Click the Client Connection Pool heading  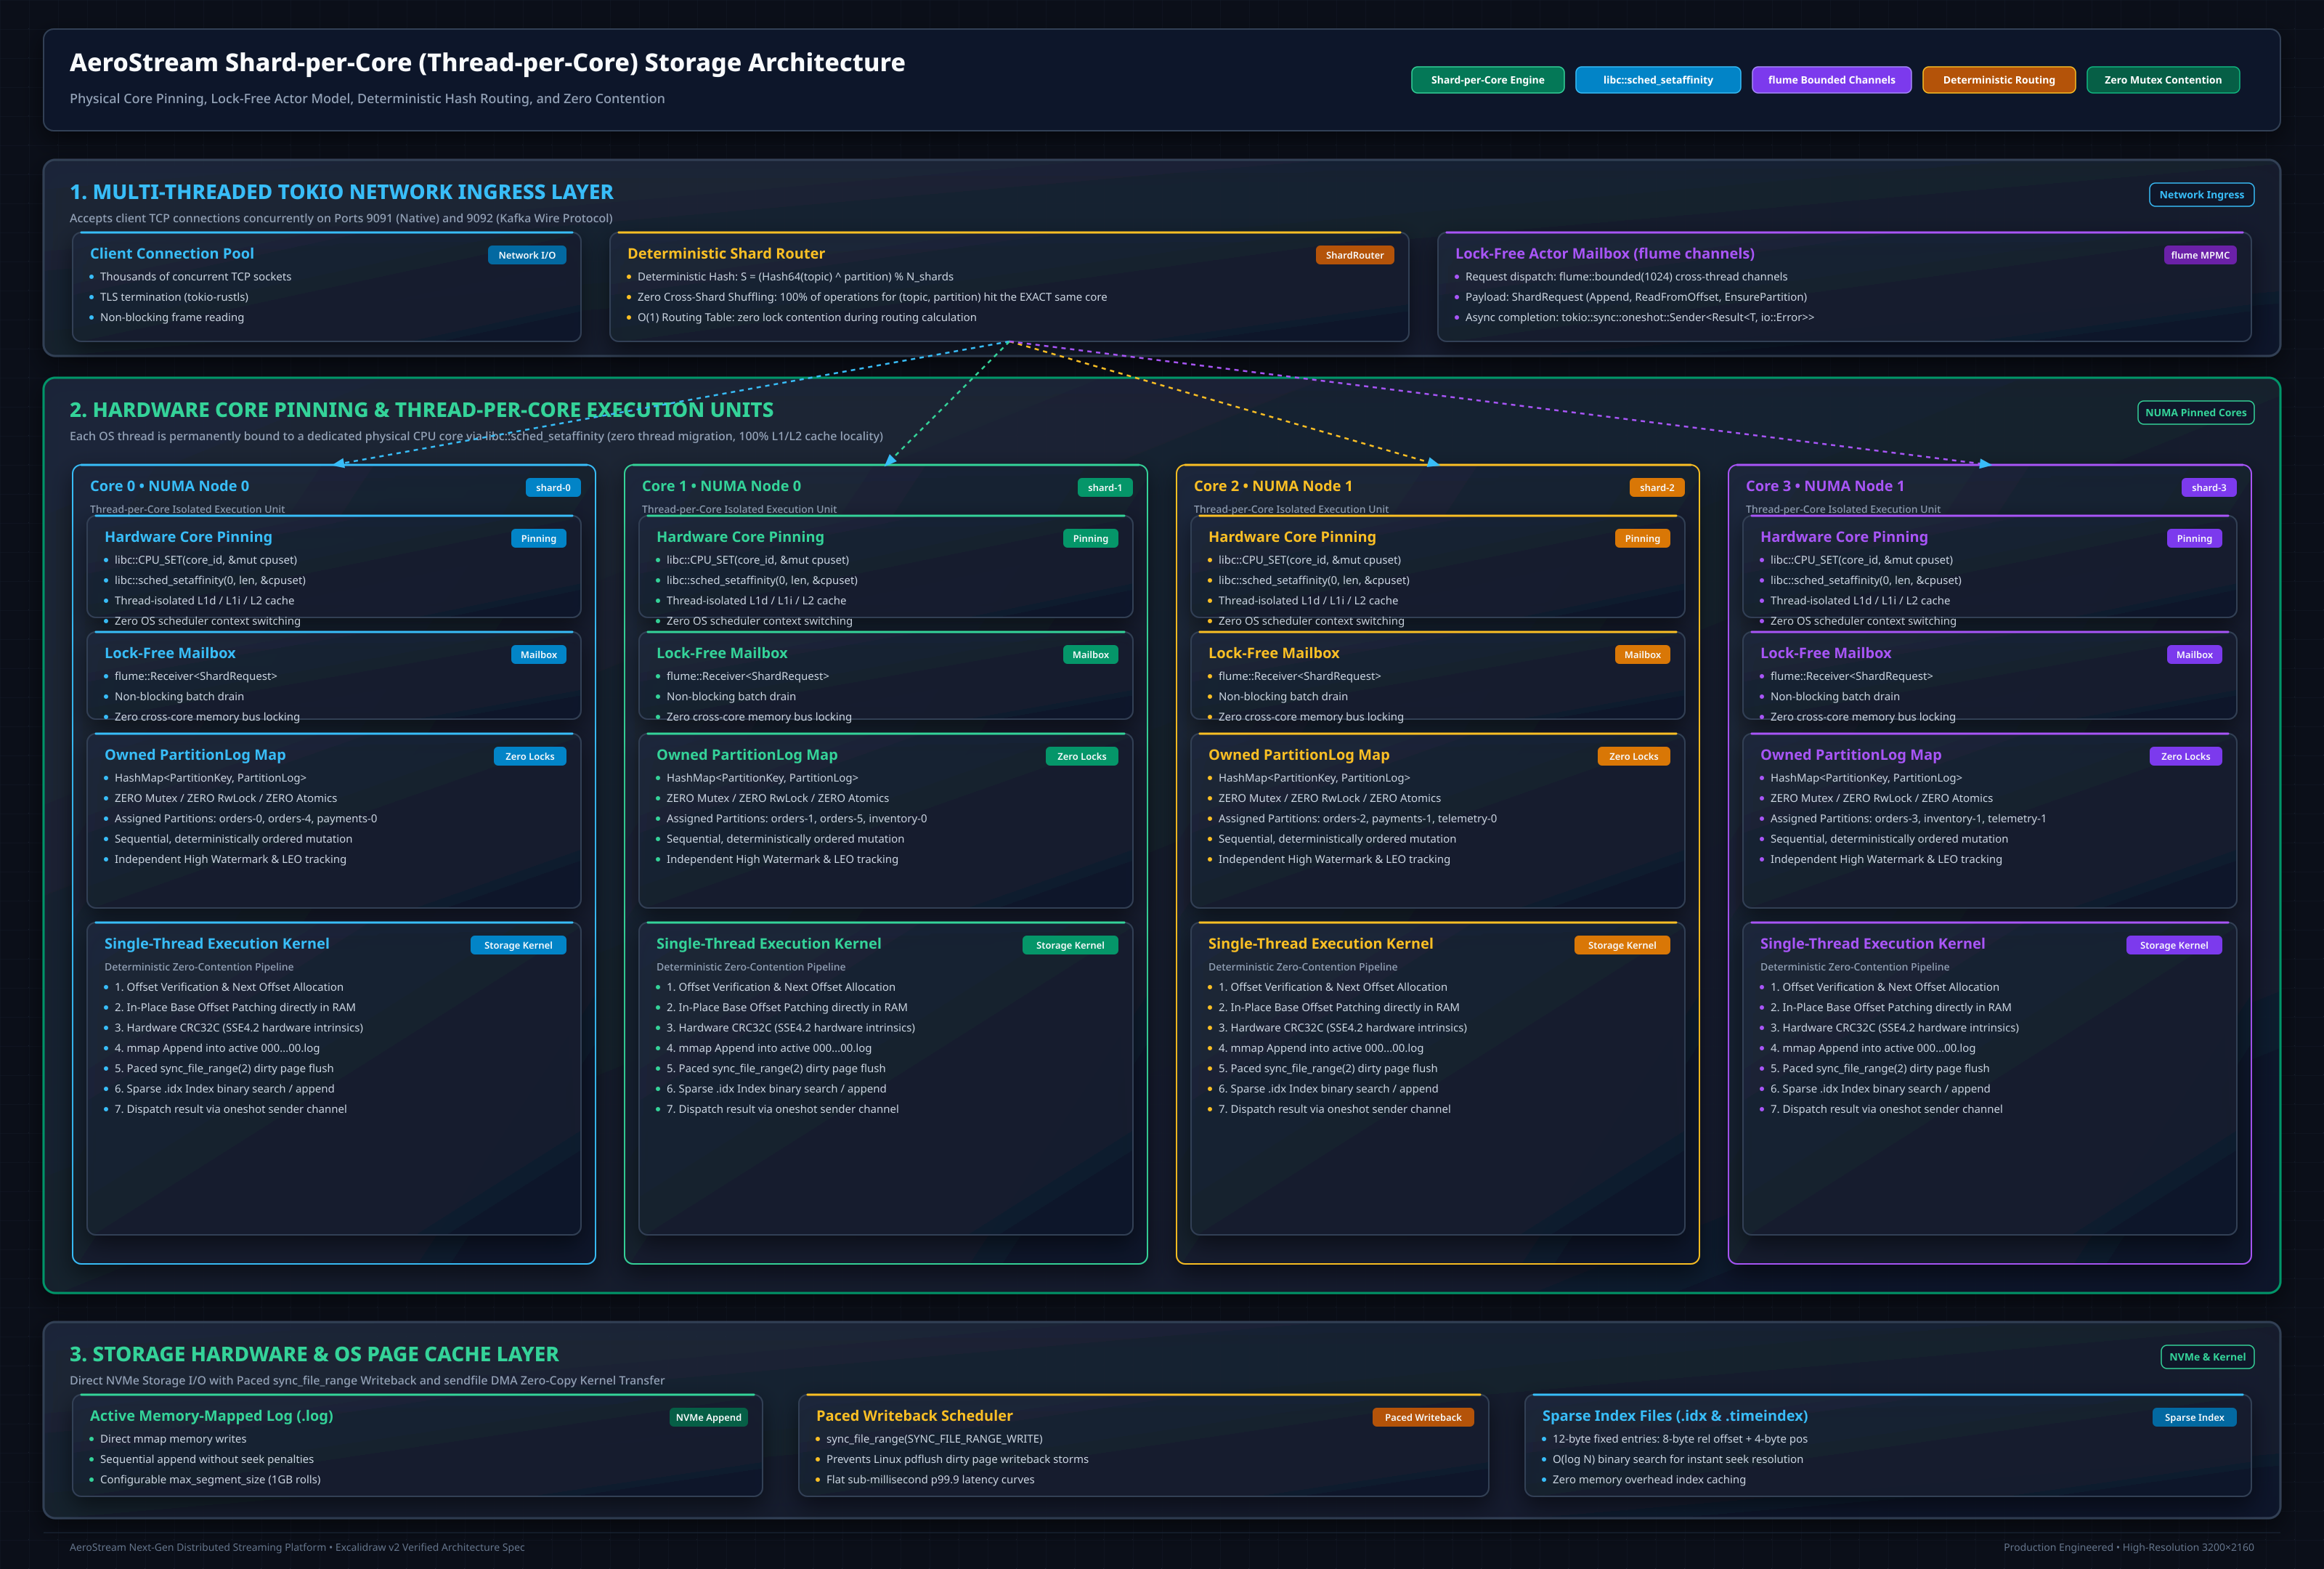pyautogui.click(x=172, y=254)
